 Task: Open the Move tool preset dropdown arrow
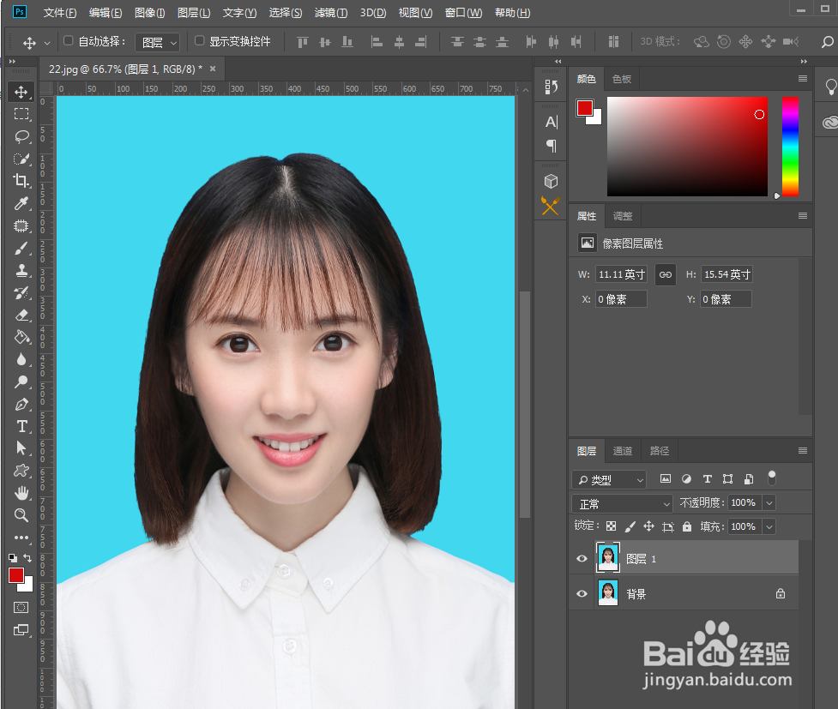click(x=47, y=43)
